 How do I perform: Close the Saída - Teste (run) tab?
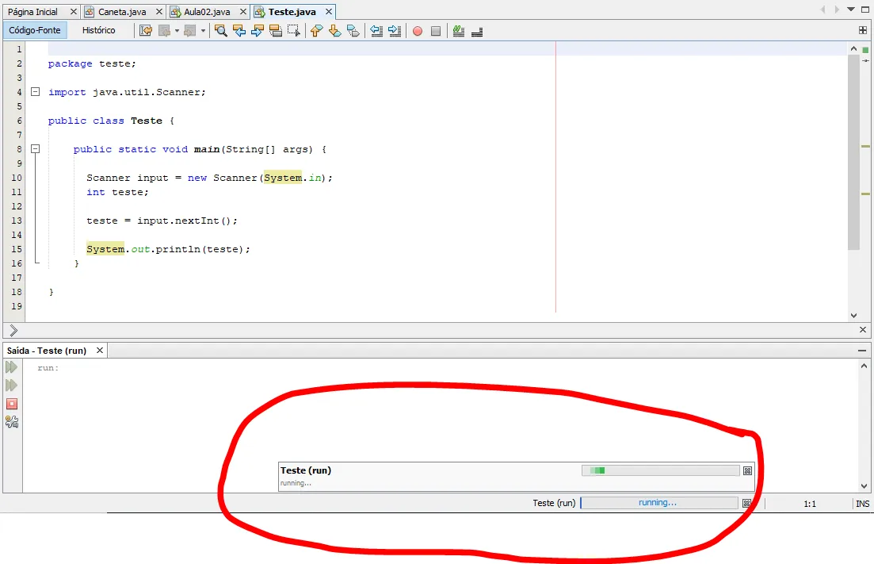100,351
